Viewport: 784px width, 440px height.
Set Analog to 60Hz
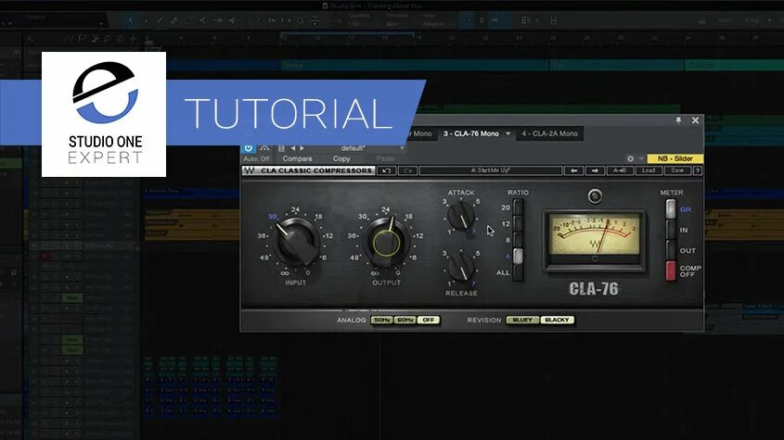click(405, 321)
